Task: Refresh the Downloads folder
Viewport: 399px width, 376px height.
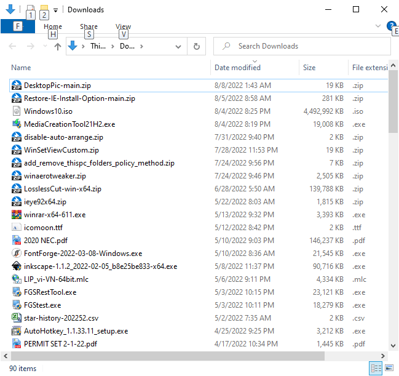Action: pos(197,46)
